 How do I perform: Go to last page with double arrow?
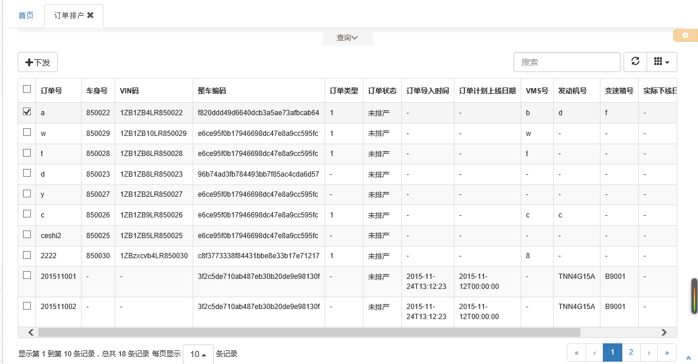click(667, 353)
